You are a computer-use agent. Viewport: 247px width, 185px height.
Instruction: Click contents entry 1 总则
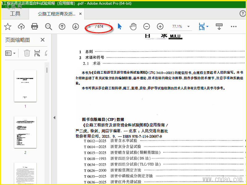162,51
